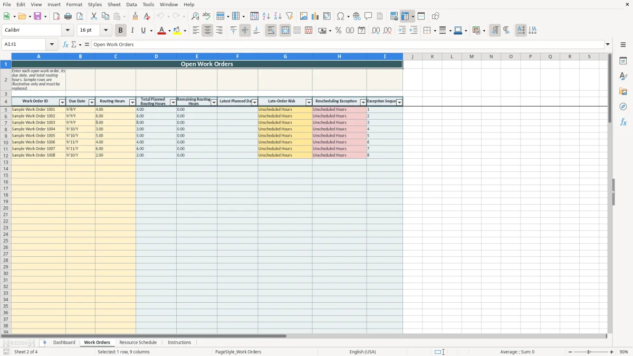Open the Font Name dropdown
The height and width of the screenshot is (356, 633).
tap(68, 31)
